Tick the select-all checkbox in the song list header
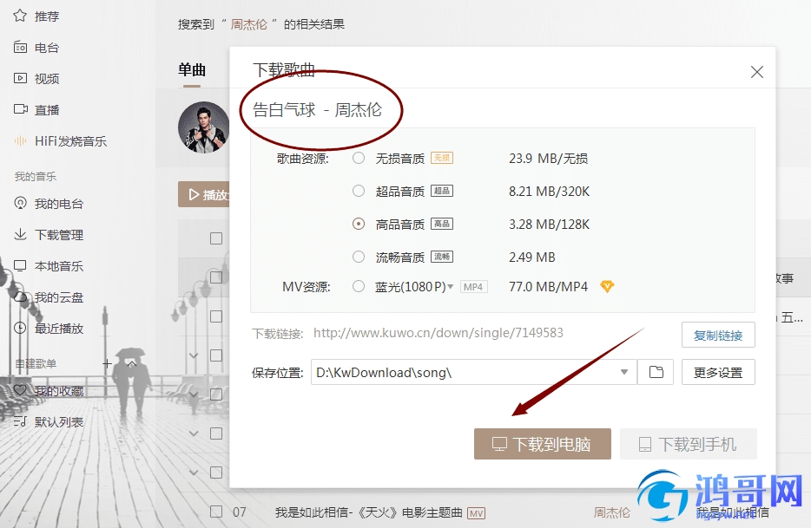The height and width of the screenshot is (528, 811). coord(216,238)
